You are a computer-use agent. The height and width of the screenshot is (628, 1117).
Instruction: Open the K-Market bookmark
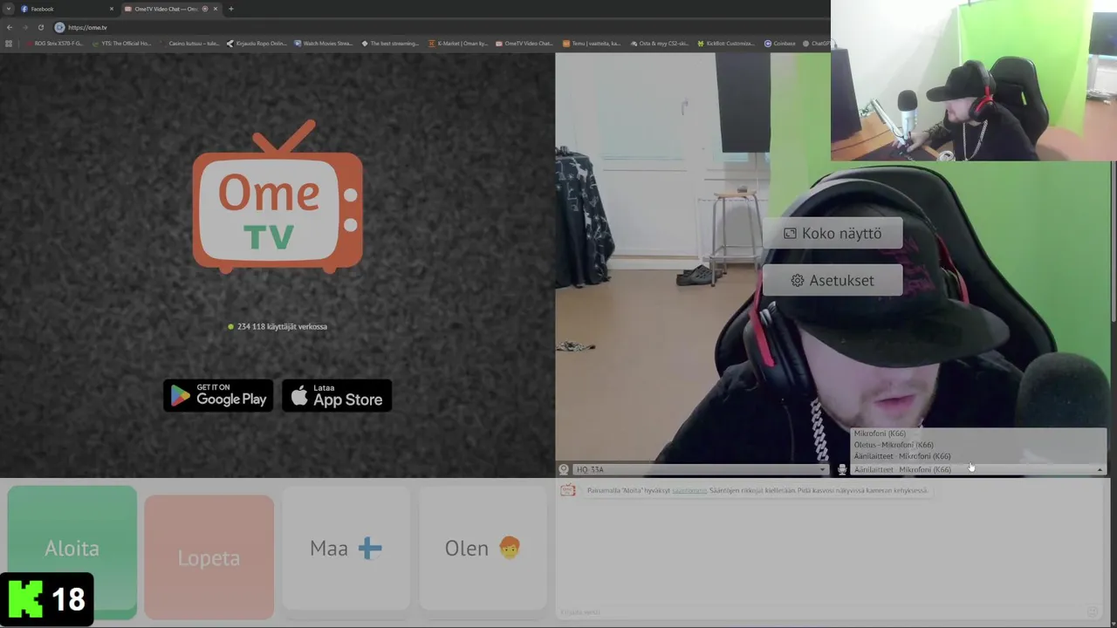(x=458, y=43)
